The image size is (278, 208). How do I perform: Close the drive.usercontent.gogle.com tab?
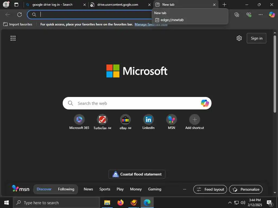[150, 5]
